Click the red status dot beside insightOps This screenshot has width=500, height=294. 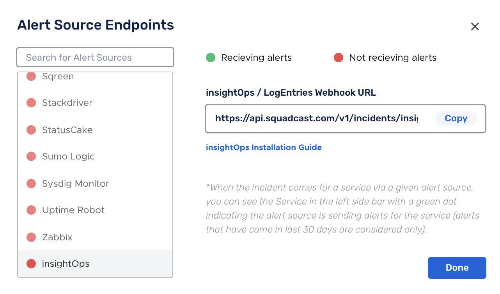pos(31,264)
